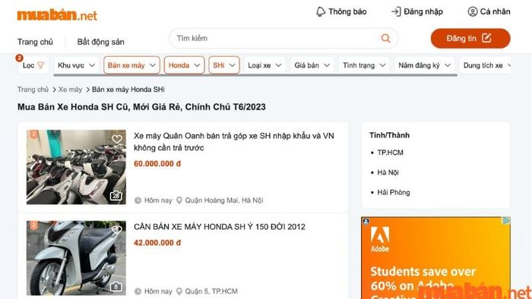The height and width of the screenshot is (299, 532).
Task: Click the Lọc filter funnel icon
Action: (x=41, y=65)
